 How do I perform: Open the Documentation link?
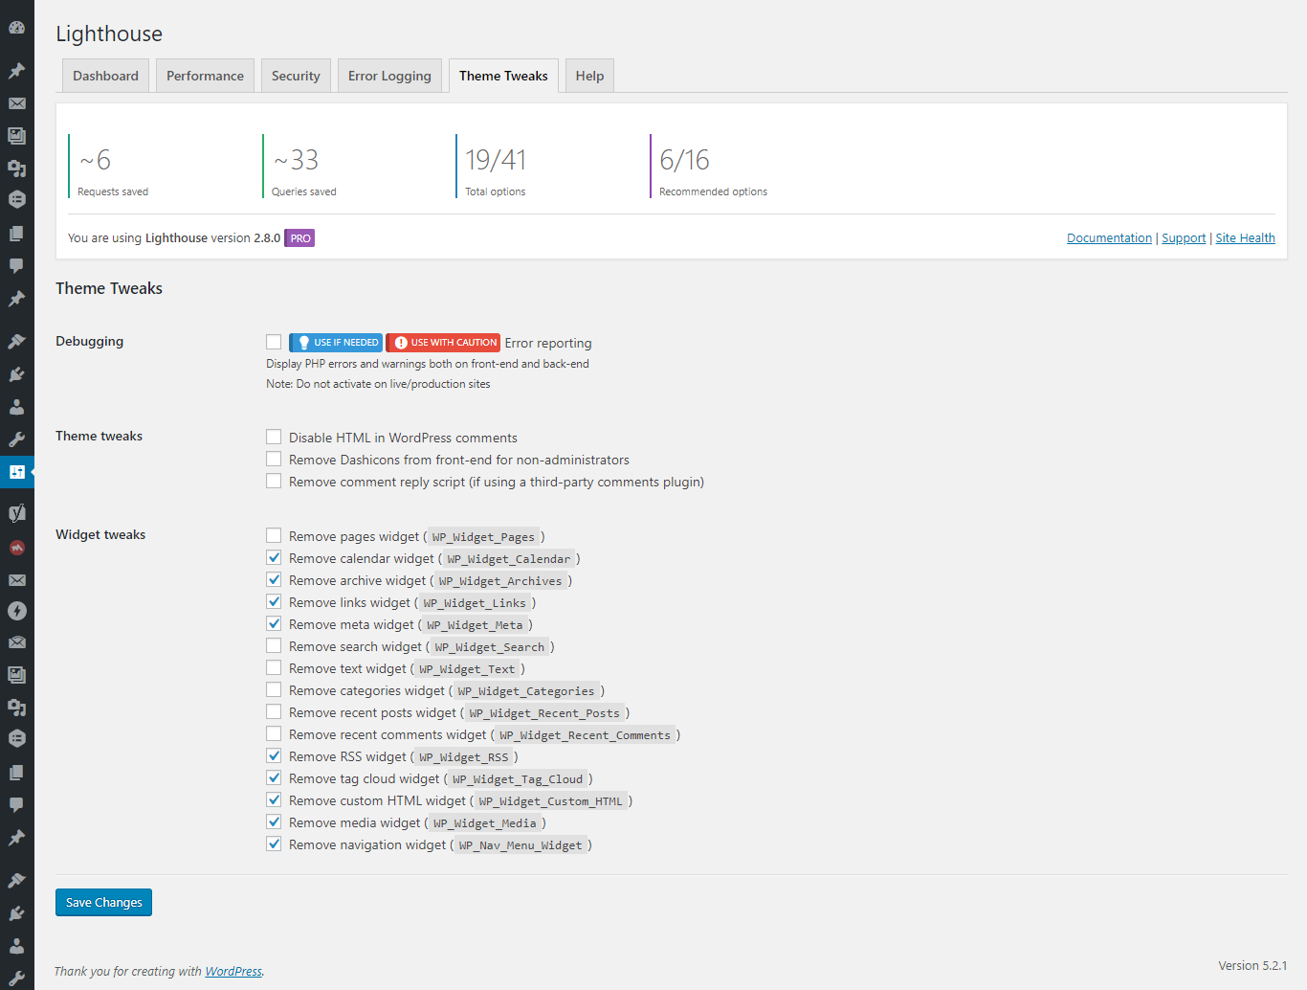pyautogui.click(x=1109, y=238)
